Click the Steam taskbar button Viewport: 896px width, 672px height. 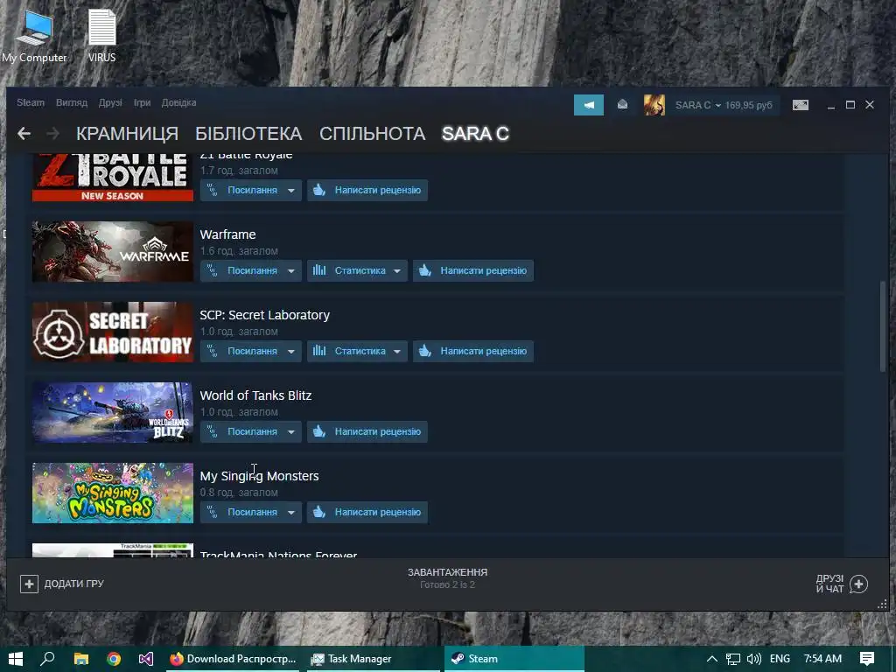coord(514,659)
